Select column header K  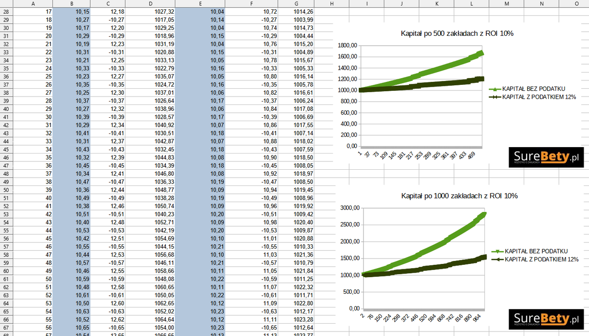pyautogui.click(x=437, y=3)
